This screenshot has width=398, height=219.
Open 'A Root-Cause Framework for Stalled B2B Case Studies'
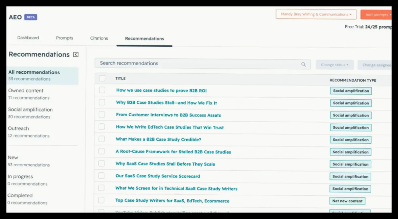(x=174, y=152)
